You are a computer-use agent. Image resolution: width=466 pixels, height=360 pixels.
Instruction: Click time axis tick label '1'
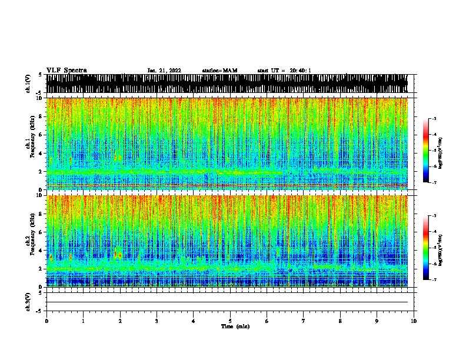(x=83, y=321)
